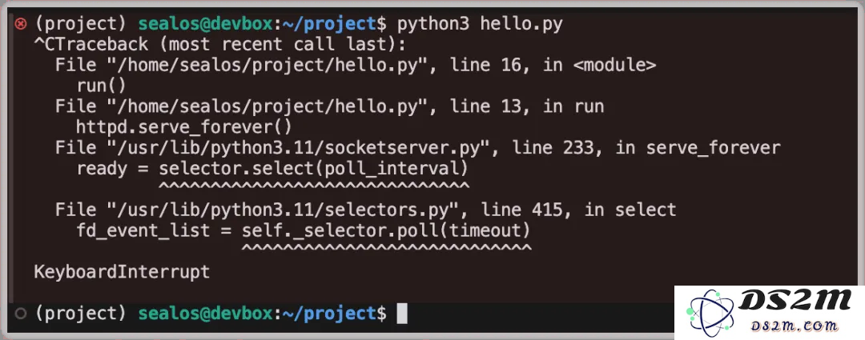Screen dimensions: 865x340
Task: Click the red failed-command indicator icon
Action: tap(20, 24)
